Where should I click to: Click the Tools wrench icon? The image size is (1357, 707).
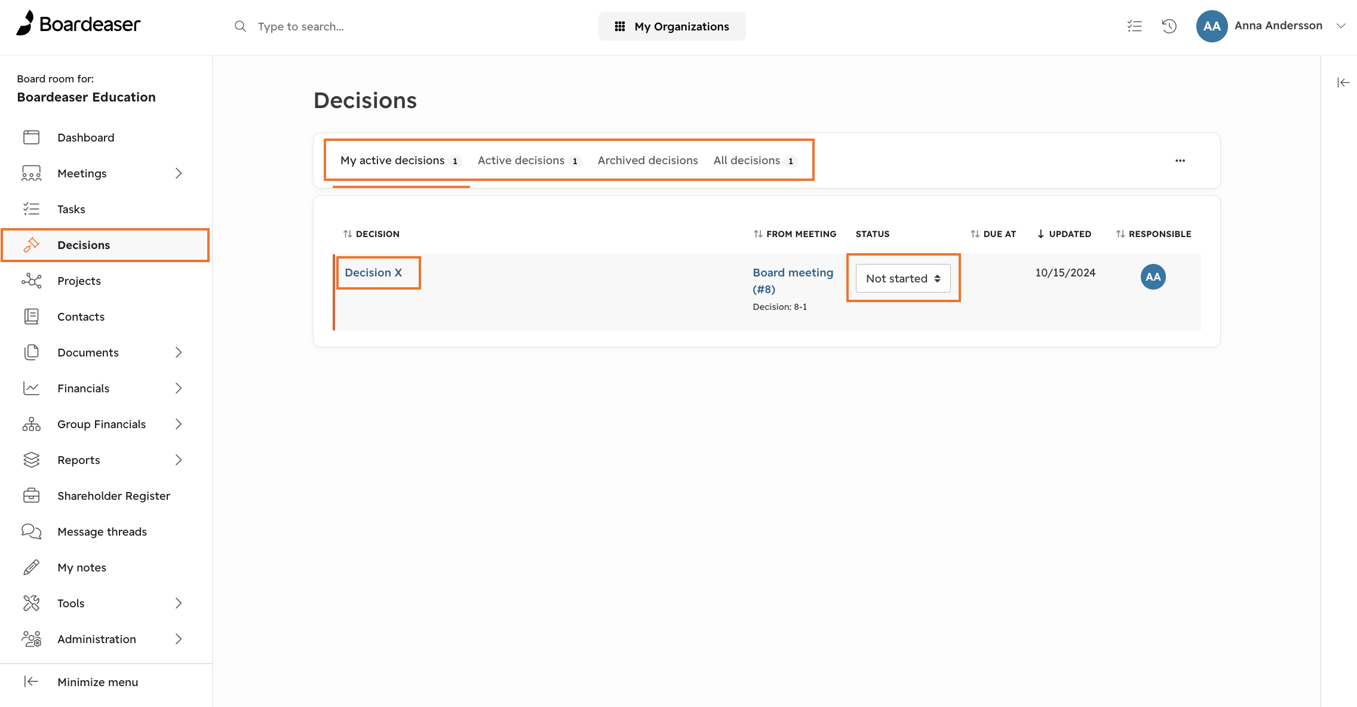tap(31, 603)
